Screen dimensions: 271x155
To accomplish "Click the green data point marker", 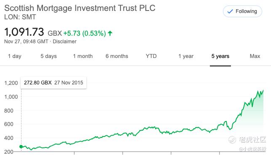I will tap(21, 147).
